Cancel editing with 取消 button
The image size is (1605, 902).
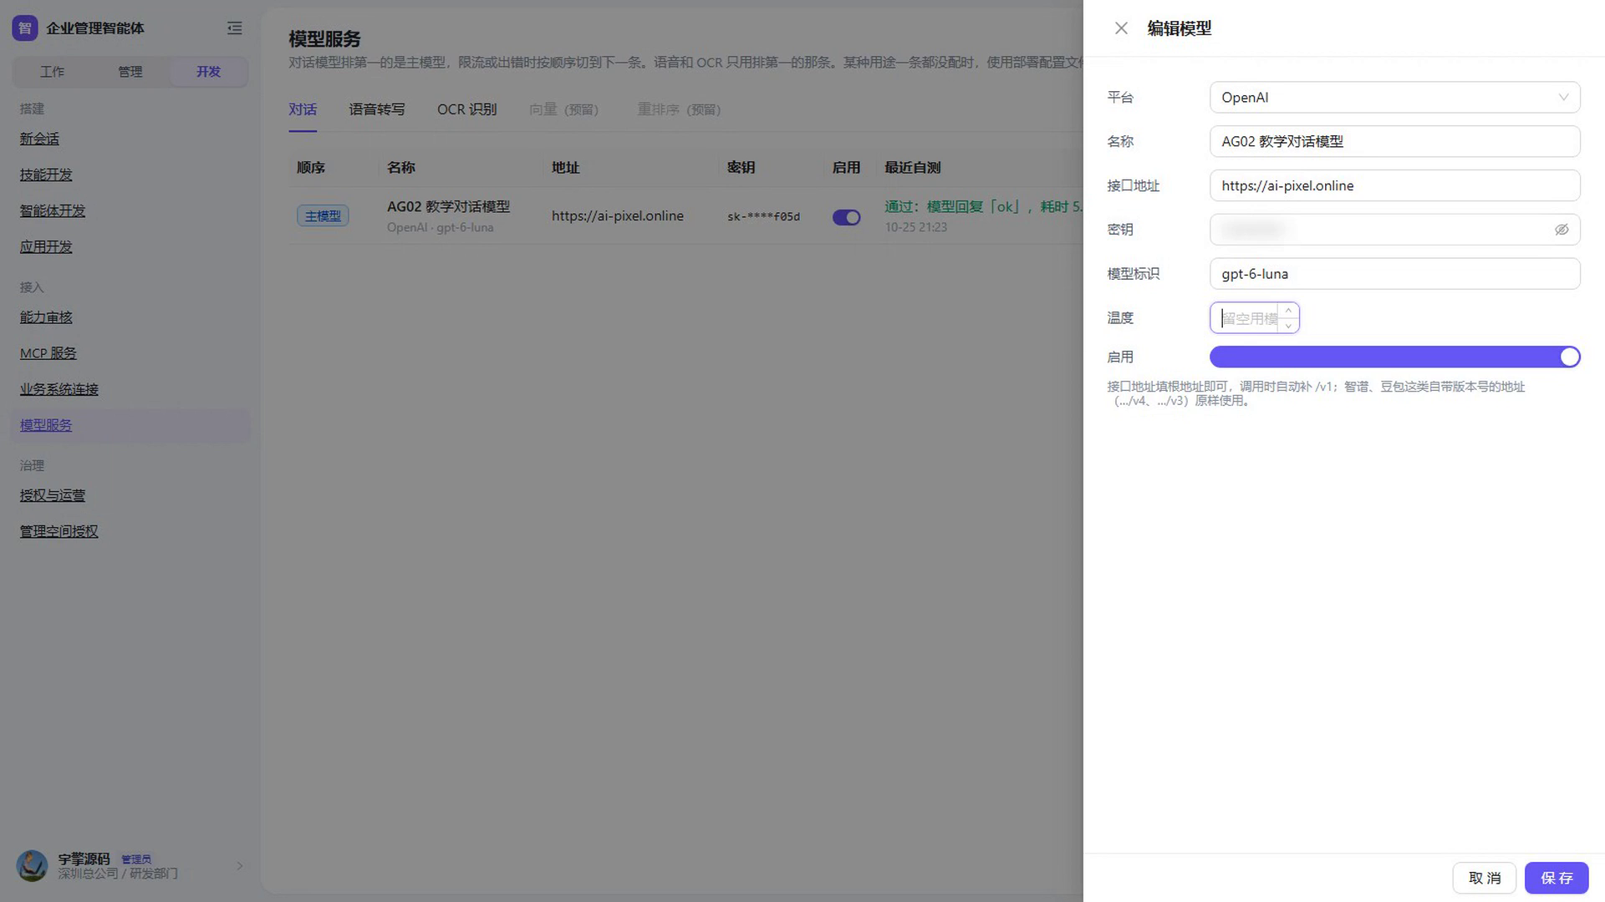(x=1484, y=878)
